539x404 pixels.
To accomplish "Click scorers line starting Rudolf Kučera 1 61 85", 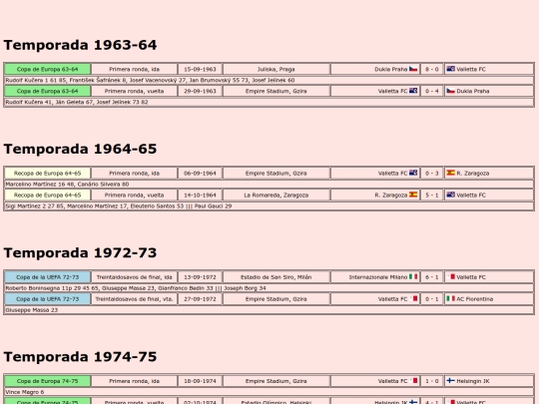I will click(x=269, y=81).
